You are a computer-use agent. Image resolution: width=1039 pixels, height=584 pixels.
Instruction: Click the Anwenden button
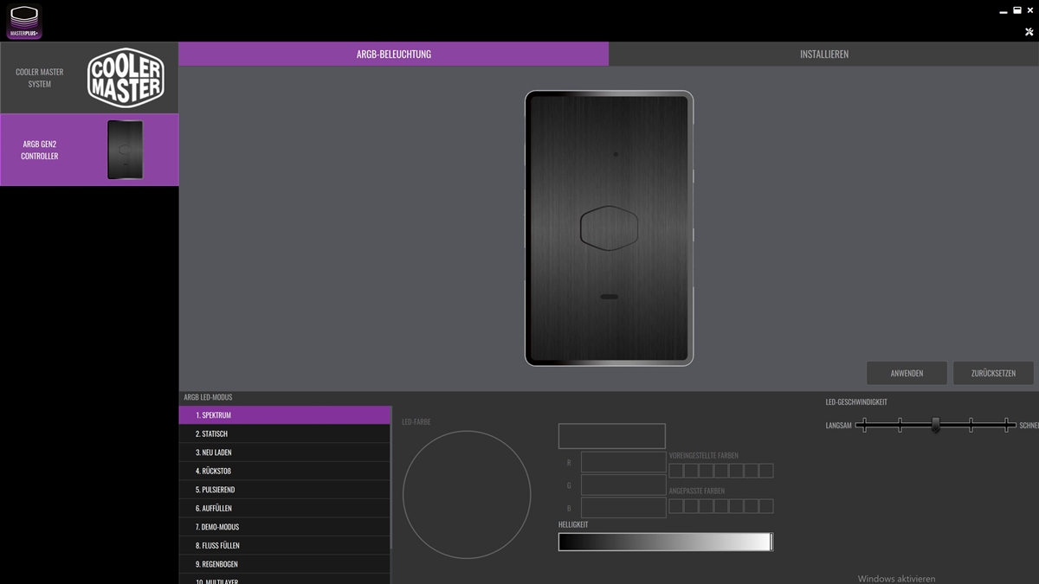(907, 373)
